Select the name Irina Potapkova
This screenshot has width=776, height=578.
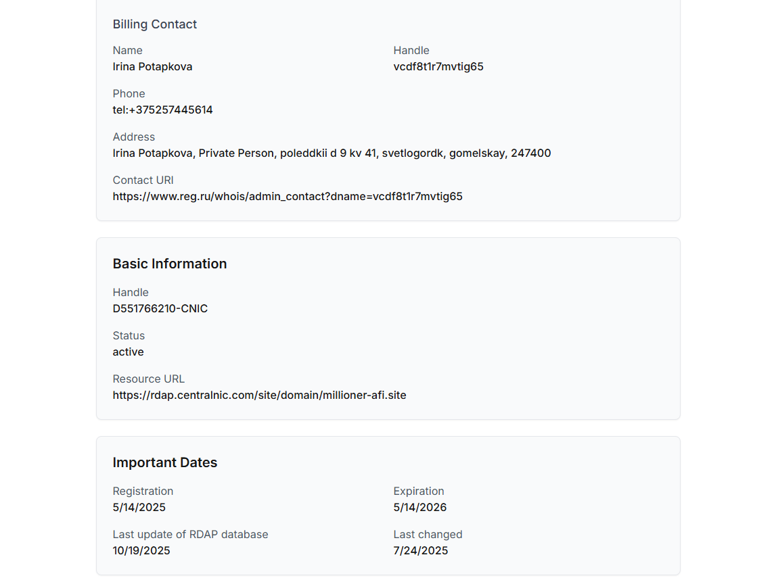[152, 67]
